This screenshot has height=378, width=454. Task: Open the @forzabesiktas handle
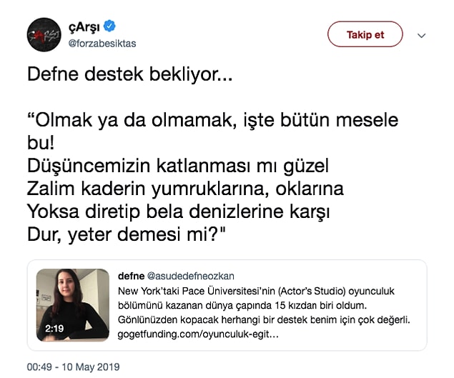pyautogui.click(x=102, y=44)
